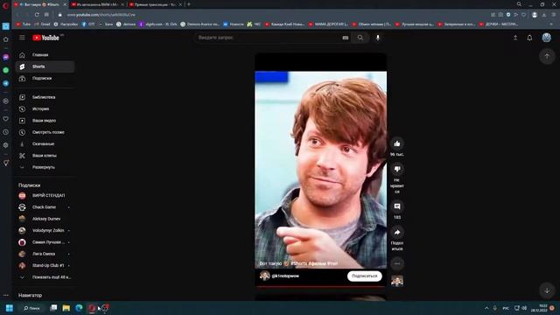The width and height of the screenshot is (560, 315).
Task: Open Лига Смеха subscription channel
Action: coord(45,254)
